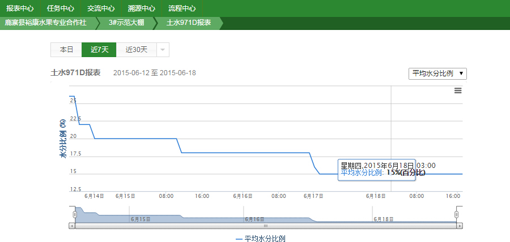
Task: Open the 平均水分比例 dropdown selector
Action: pyautogui.click(x=437, y=74)
